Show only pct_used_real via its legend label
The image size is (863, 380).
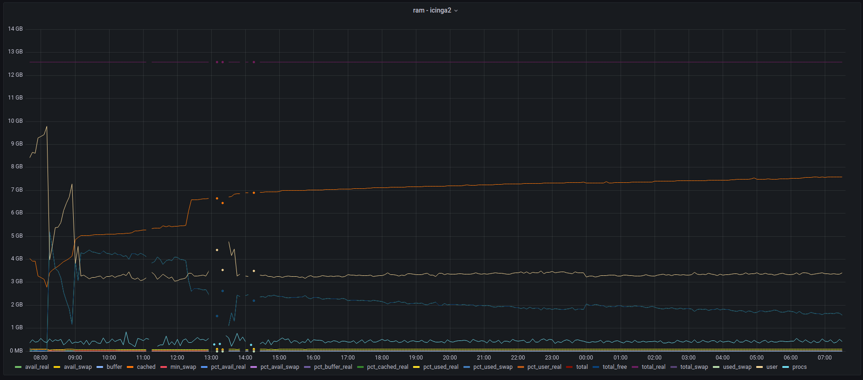(441, 367)
